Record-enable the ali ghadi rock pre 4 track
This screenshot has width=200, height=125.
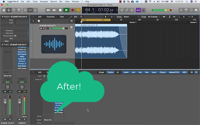tap(47, 28)
